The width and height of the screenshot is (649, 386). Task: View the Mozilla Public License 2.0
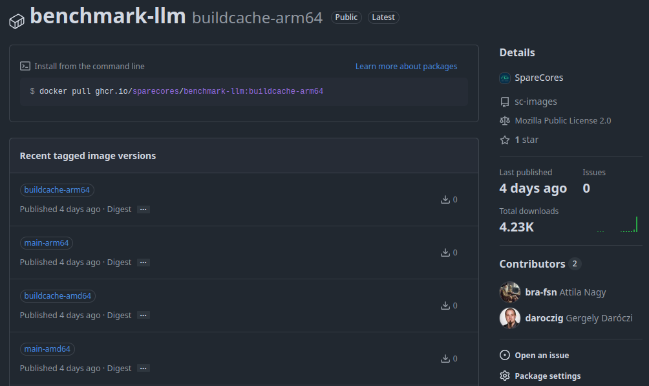pos(563,120)
